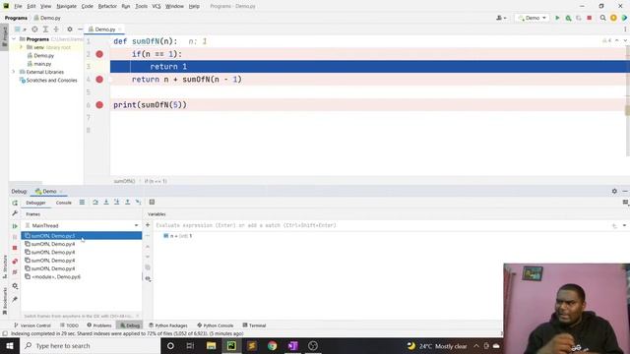Open the TODO tool window
Screen dimensions: 630x354
point(69,325)
